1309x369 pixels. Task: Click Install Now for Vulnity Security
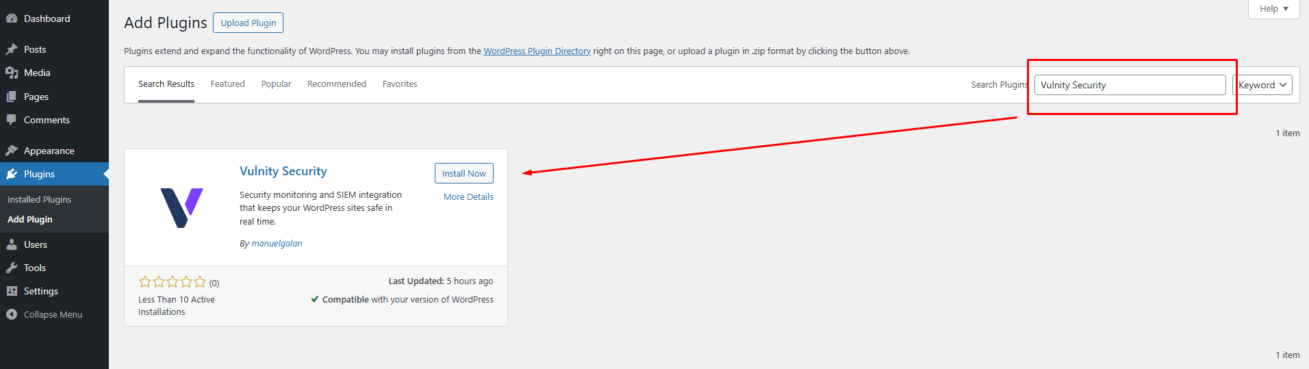463,173
